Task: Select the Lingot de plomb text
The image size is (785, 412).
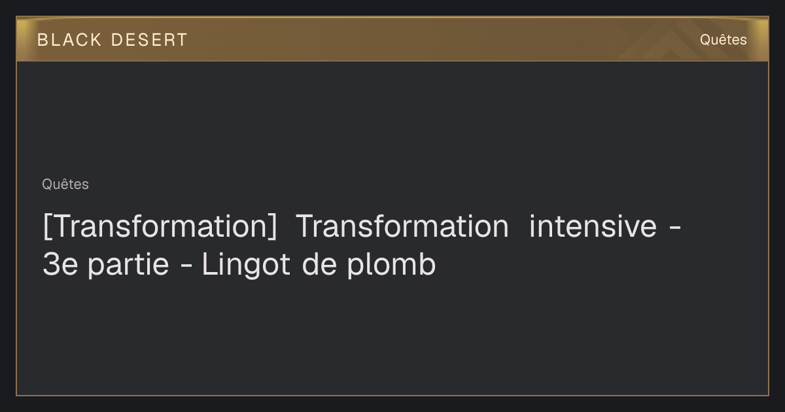Action: point(319,266)
